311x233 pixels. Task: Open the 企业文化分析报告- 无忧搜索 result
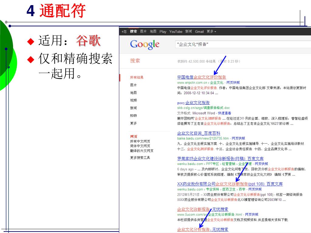coord(203,229)
